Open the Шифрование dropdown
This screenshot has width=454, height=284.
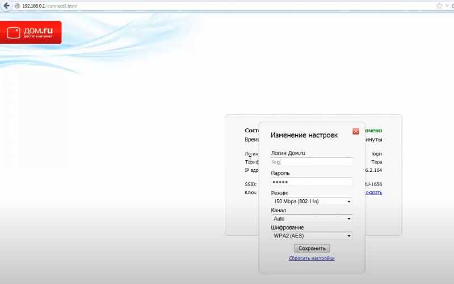point(312,236)
